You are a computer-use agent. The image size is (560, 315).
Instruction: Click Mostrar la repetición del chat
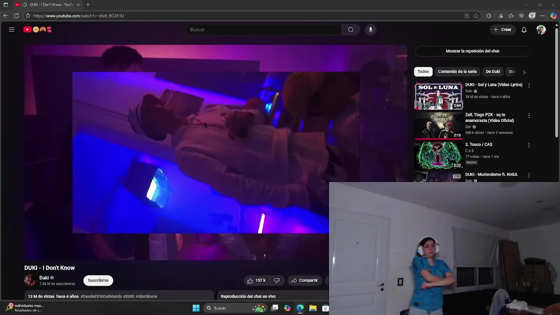click(472, 51)
